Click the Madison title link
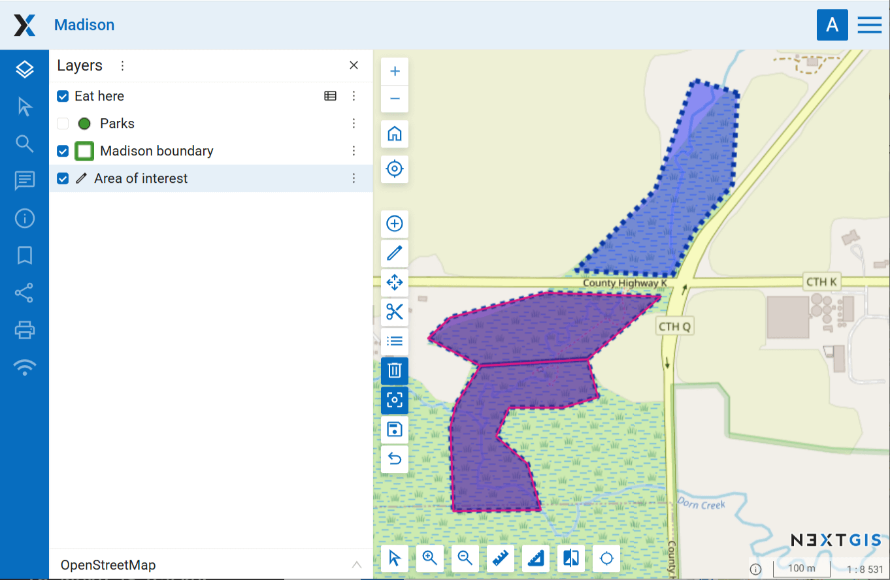The width and height of the screenshot is (890, 580). 84,25
